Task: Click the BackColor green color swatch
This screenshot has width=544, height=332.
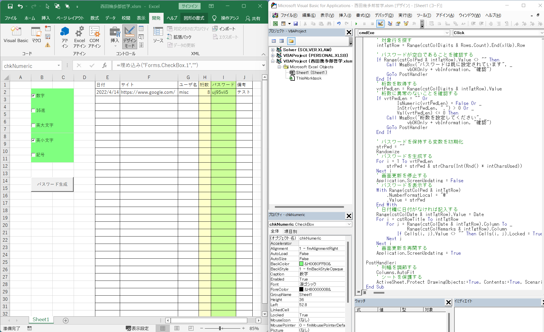Action: click(x=301, y=264)
